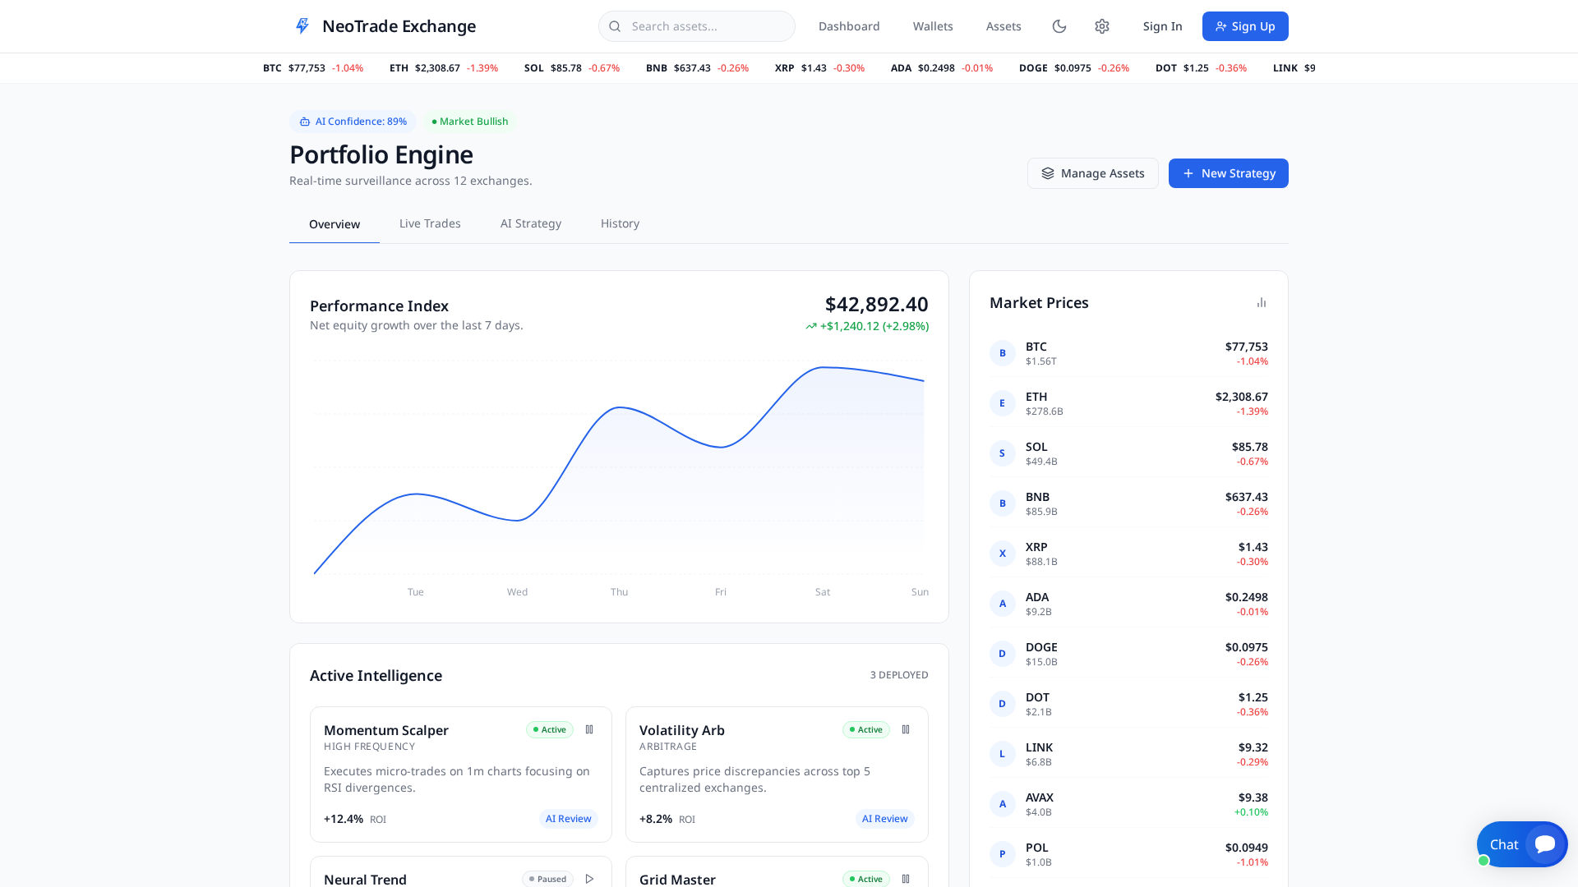Image resolution: width=1578 pixels, height=887 pixels.
Task: Click the Market Prices bar chart icon
Action: [1262, 303]
